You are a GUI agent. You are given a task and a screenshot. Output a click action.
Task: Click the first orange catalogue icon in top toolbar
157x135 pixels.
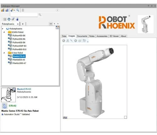[x=3, y=10]
